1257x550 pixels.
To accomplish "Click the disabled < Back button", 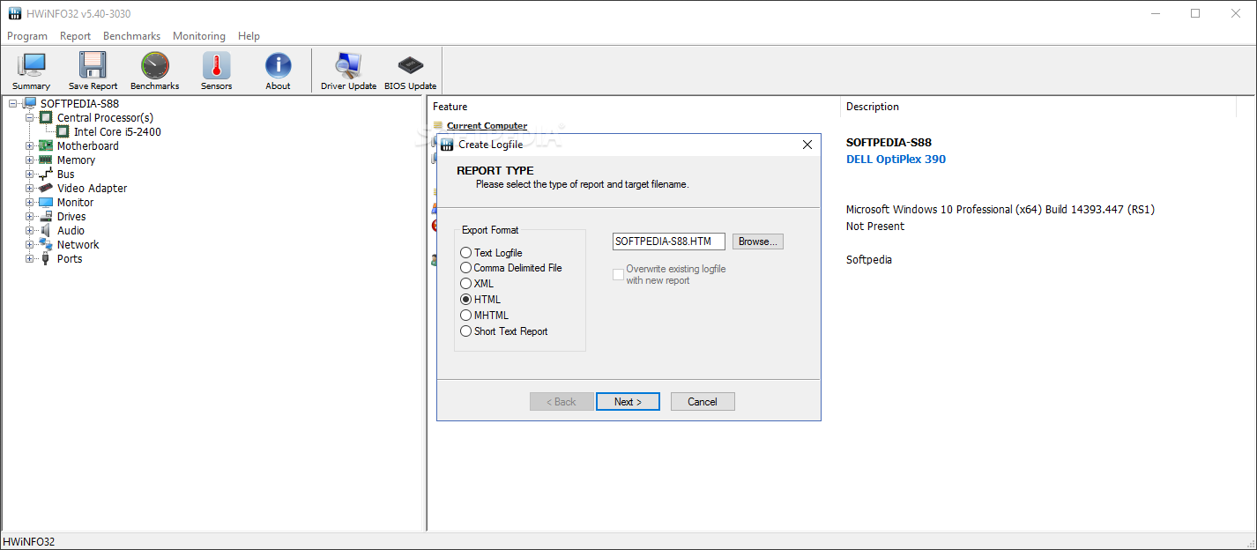I will (x=562, y=402).
